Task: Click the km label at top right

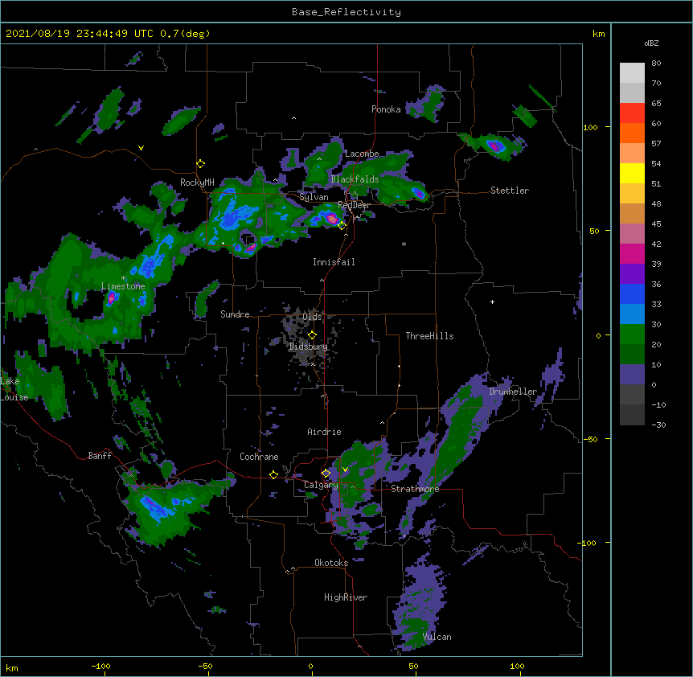Action: point(599,34)
